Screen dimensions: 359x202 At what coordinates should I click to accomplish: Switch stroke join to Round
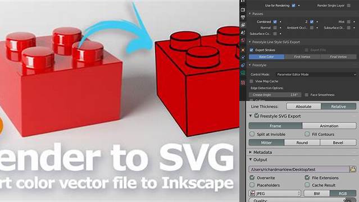tap(302, 143)
